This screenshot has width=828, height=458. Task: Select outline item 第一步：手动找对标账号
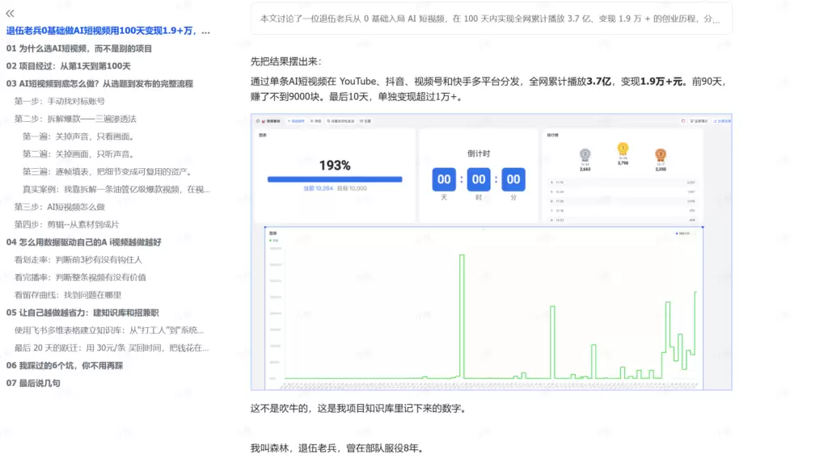click(60, 101)
